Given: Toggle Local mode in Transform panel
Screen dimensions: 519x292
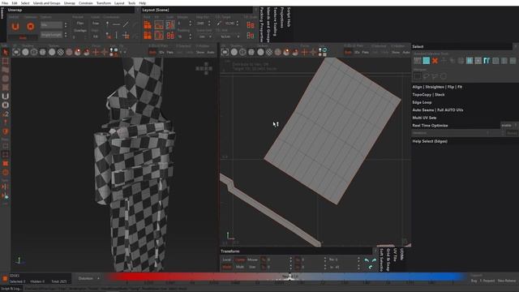Looking at the screenshot, I should pos(227,260).
